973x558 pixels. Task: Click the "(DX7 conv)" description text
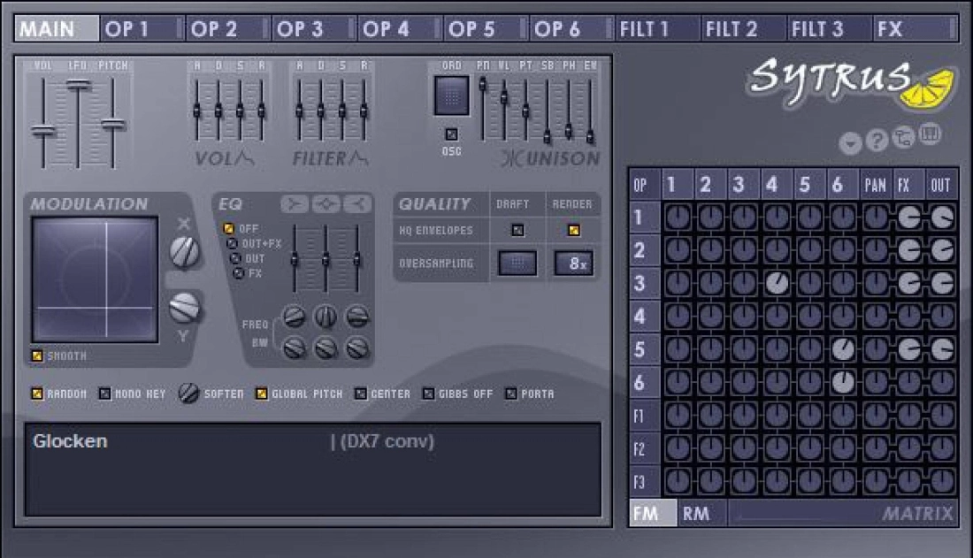point(387,441)
